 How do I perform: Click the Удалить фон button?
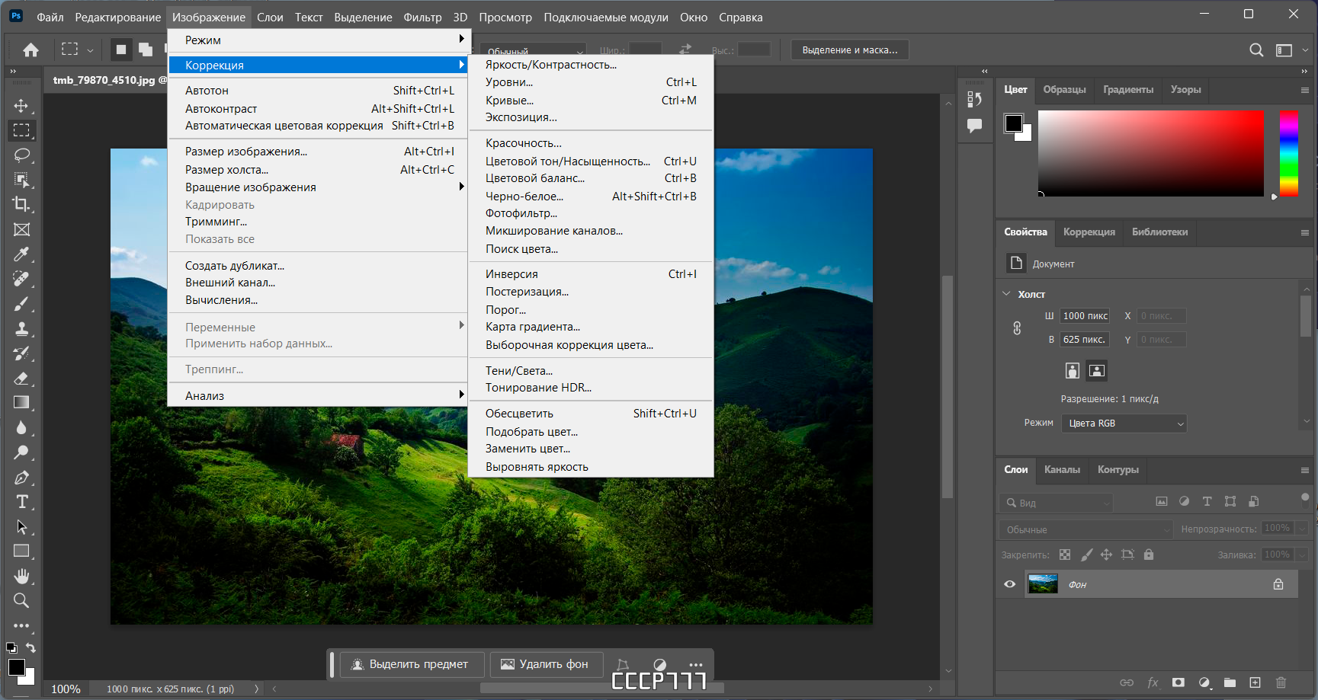tap(547, 664)
